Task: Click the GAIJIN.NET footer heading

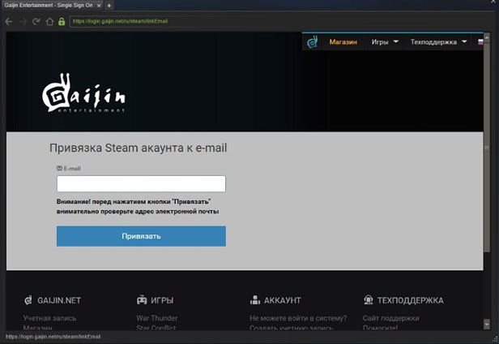Action: [59, 300]
